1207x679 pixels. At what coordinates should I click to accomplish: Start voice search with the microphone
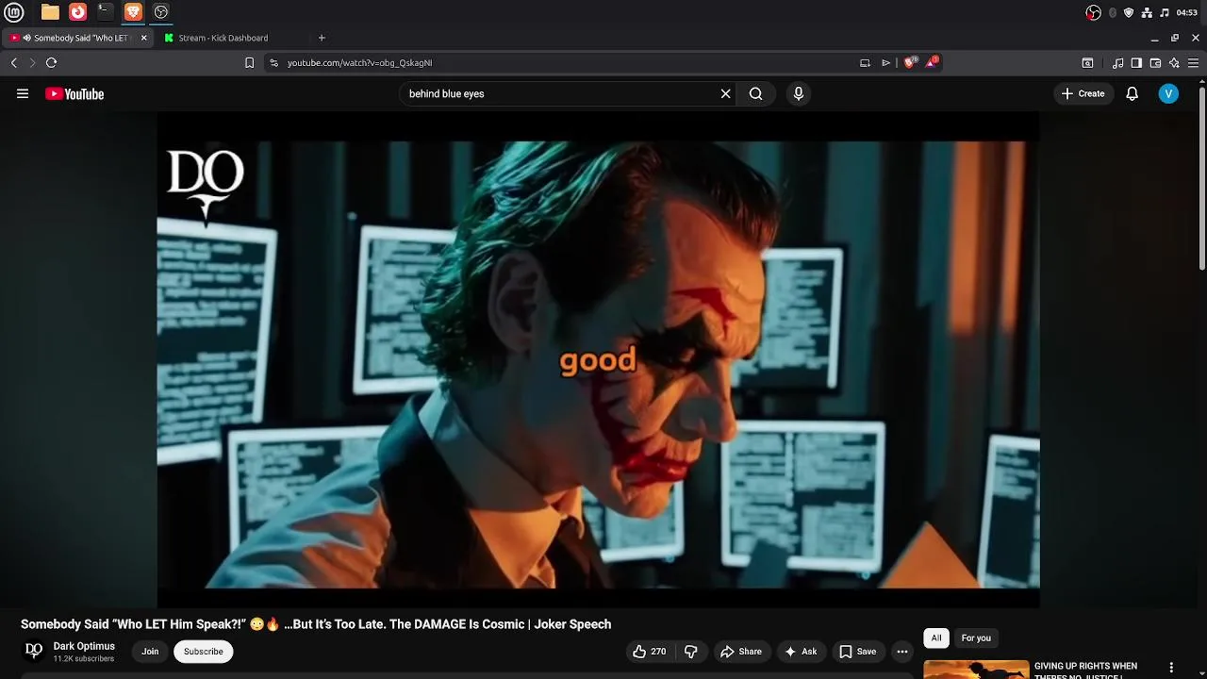click(x=798, y=93)
